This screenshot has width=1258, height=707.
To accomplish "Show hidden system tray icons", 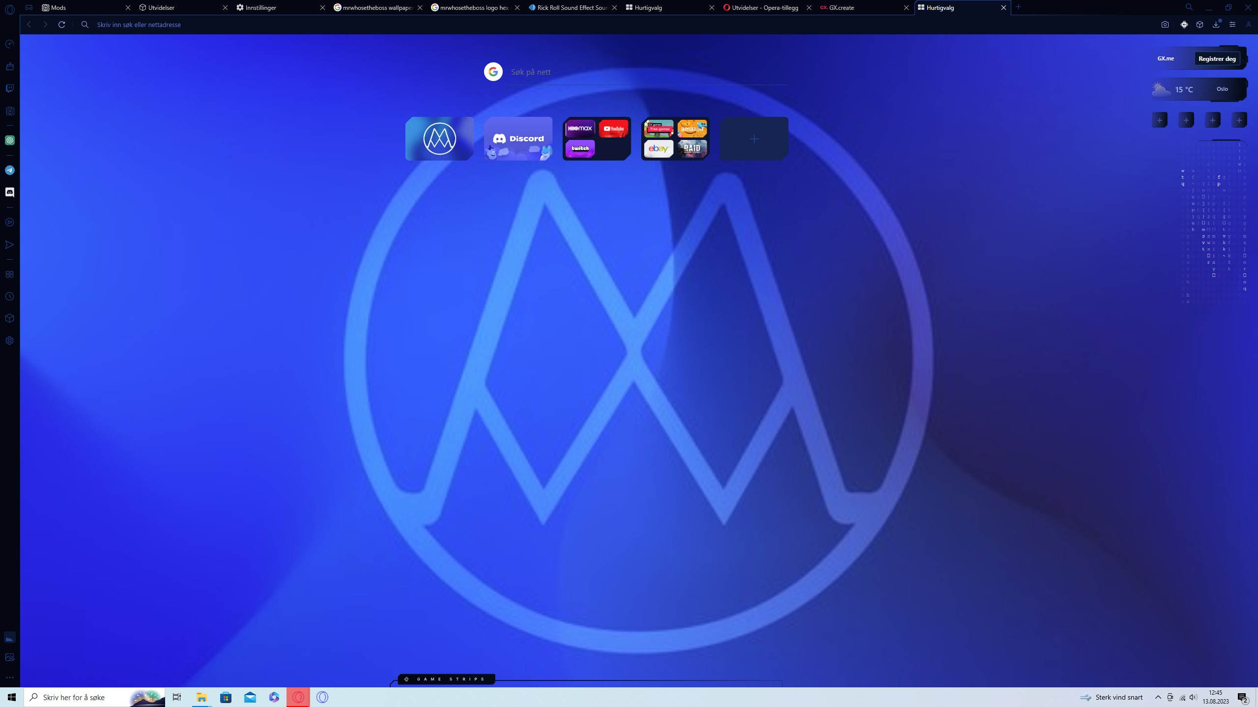I will point(1158,697).
